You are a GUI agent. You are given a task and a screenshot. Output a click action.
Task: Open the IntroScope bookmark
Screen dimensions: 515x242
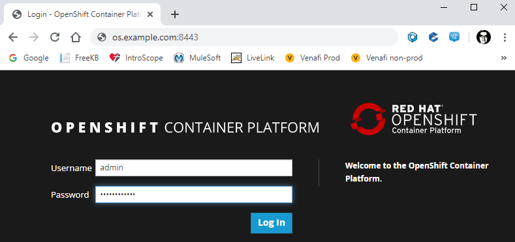136,58
